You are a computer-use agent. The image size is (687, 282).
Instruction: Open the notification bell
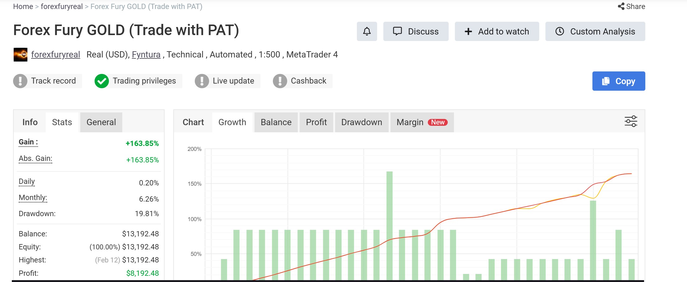pos(367,31)
